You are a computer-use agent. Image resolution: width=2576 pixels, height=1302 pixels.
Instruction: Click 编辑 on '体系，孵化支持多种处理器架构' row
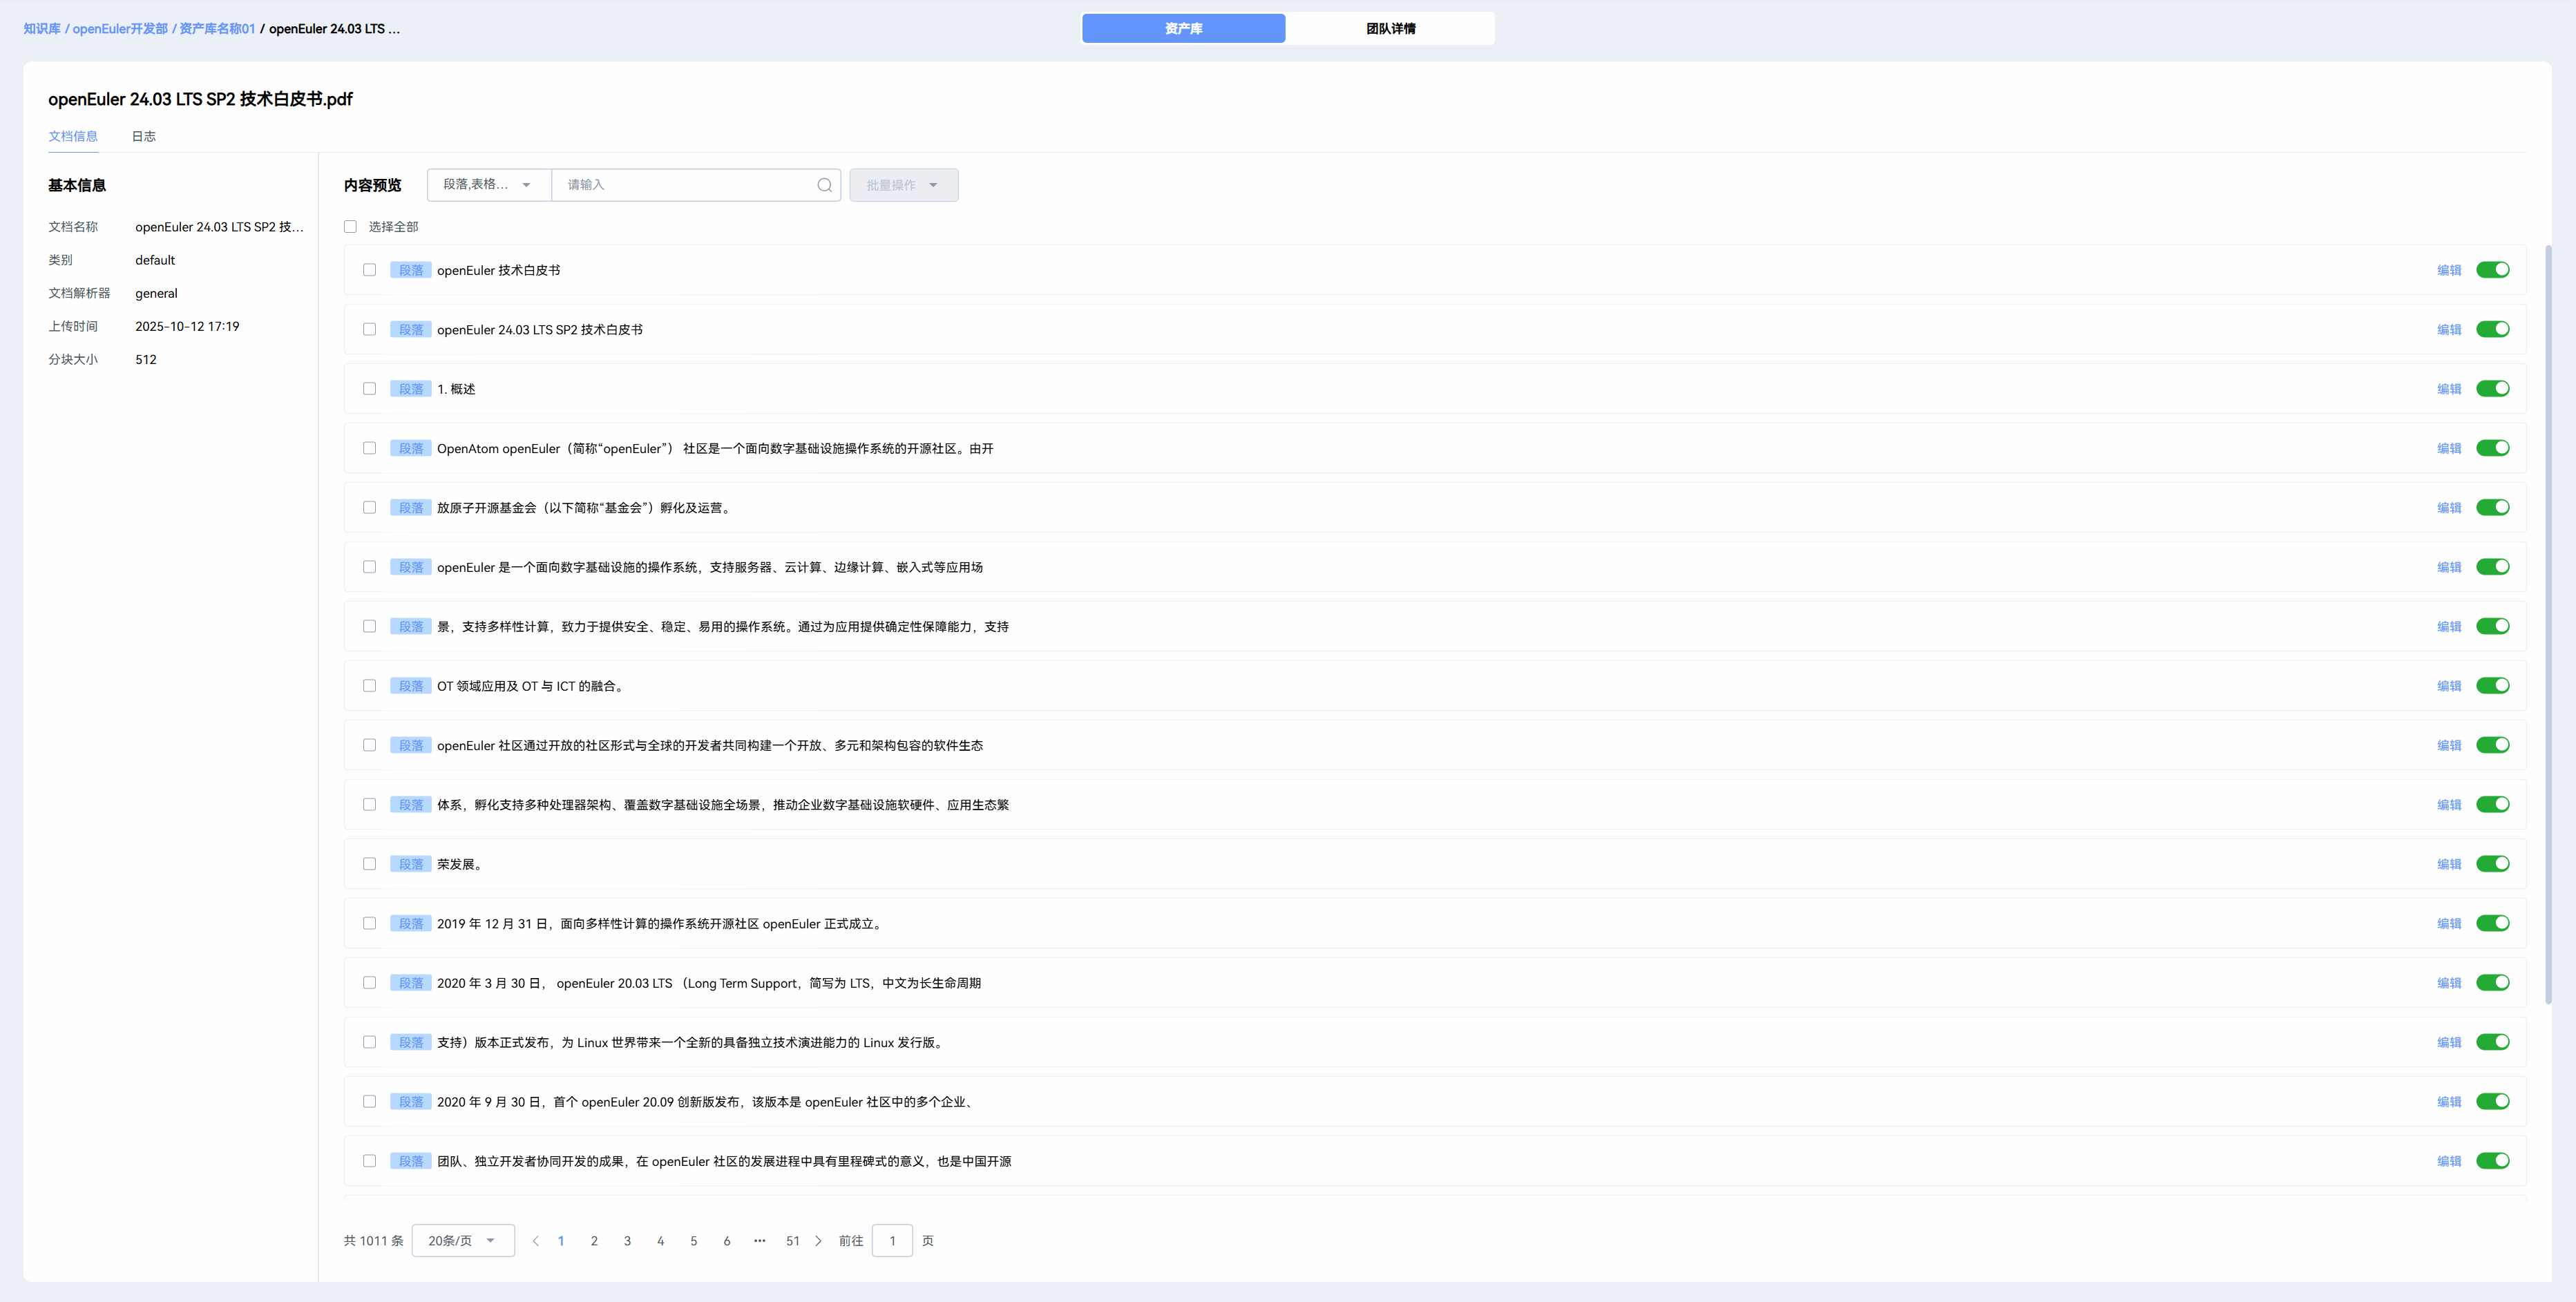(2449, 805)
